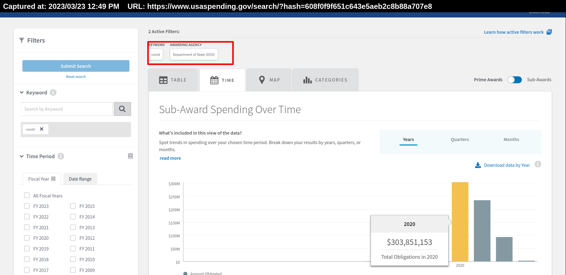Viewport: 566px width, 275px height.
Task: Show spending by Quarters
Action: (x=460, y=139)
